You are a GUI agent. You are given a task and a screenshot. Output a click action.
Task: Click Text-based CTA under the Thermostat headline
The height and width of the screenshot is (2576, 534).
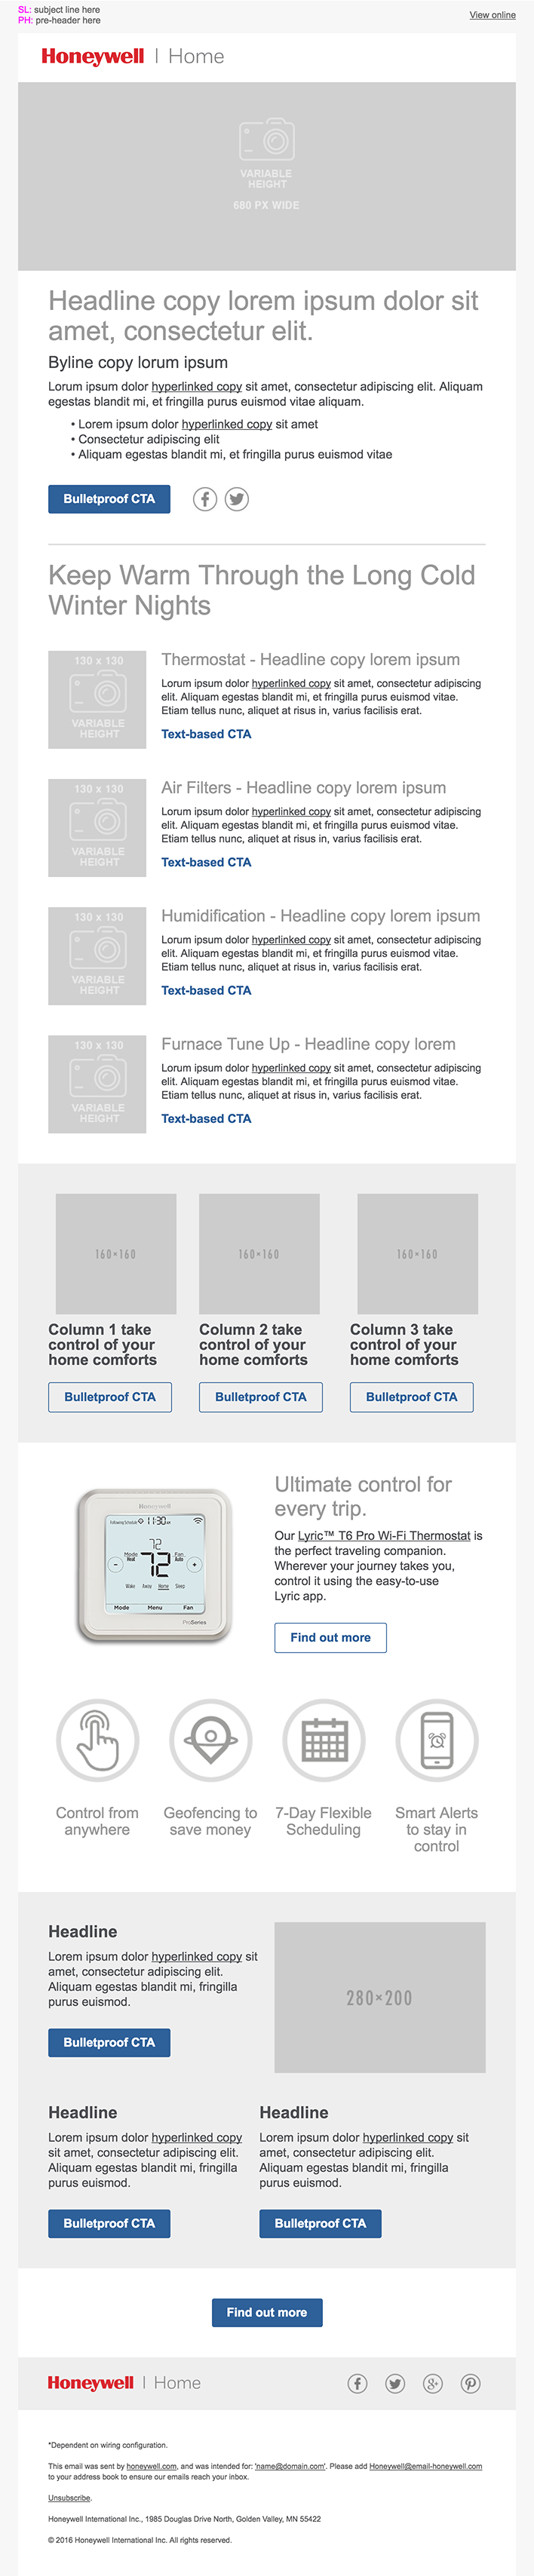tap(206, 734)
